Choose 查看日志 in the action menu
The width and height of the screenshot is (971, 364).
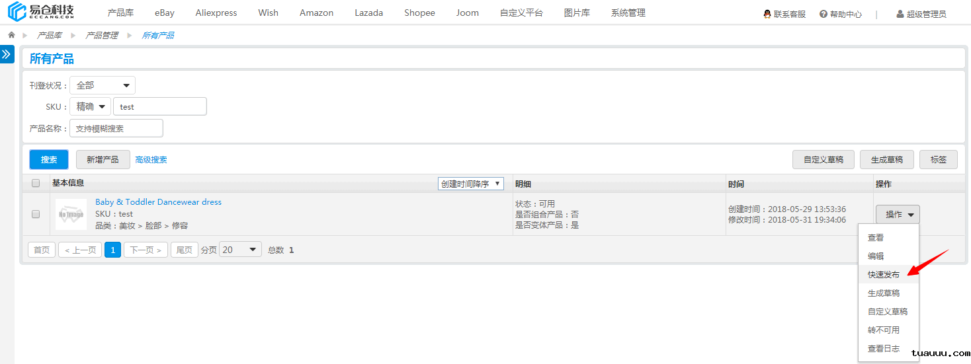click(x=884, y=348)
